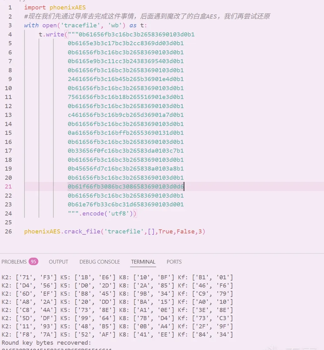Show the DEBUG CONSOLE tab
324x350 pixels.
[100, 262]
